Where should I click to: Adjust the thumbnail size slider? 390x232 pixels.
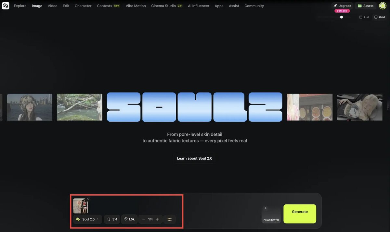click(341, 17)
